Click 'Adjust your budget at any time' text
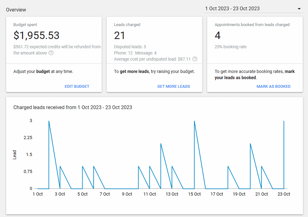This screenshot has height=217, width=308. pos(43,72)
